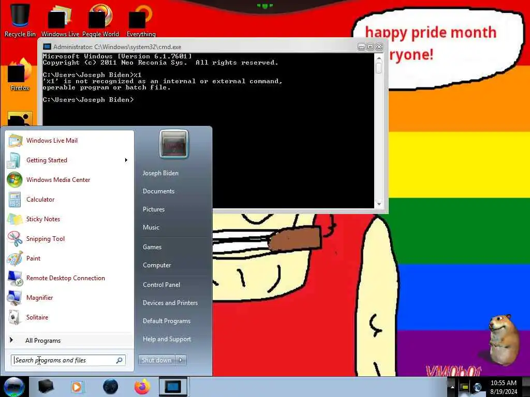Open Games from Start menu

tap(152, 247)
